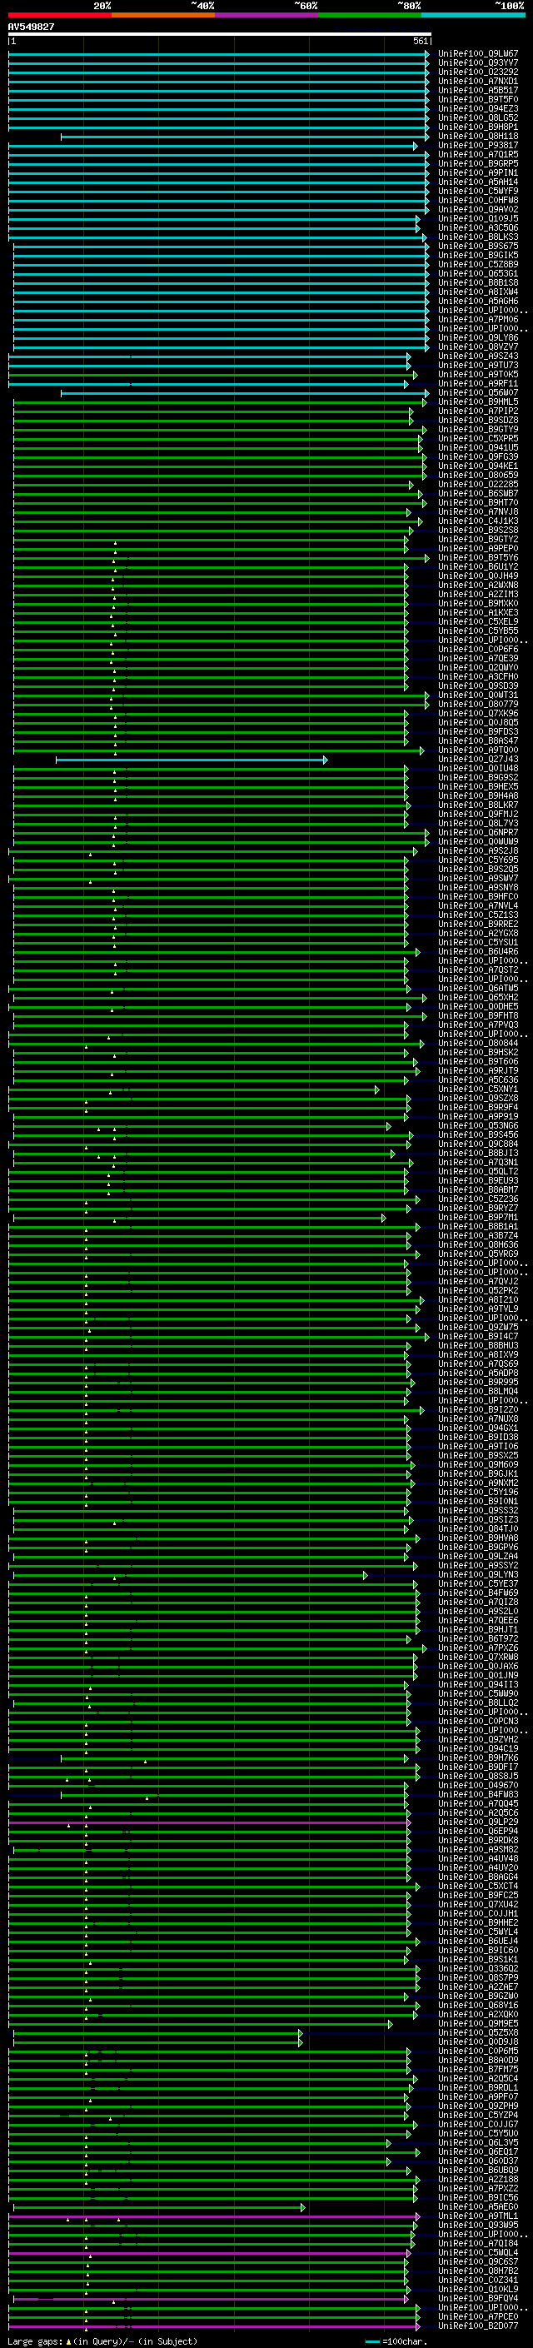The width and height of the screenshot is (533, 2348).
Task: Click the white query sequence bar
Action: pos(220,33)
